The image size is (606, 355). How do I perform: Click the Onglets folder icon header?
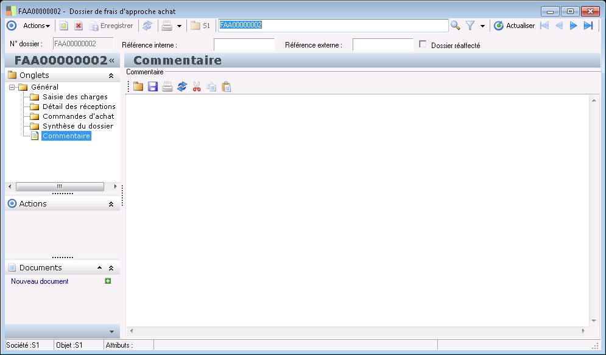12,75
